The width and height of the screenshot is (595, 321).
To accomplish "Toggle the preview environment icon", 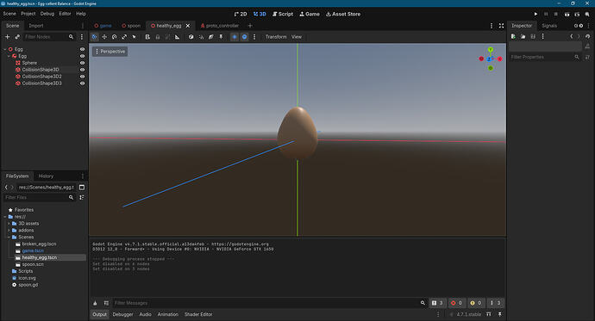I will pos(244,37).
